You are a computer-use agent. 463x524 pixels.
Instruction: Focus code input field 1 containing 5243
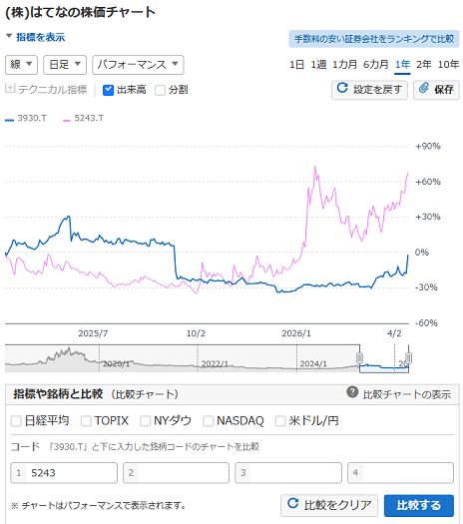click(64, 473)
